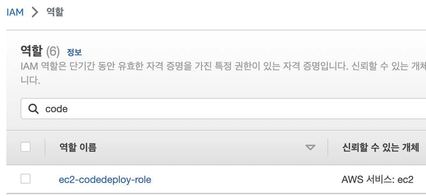426x196 pixels.
Task: Click empty area of the ec2-codedeploy-role row
Action: click(x=245, y=179)
